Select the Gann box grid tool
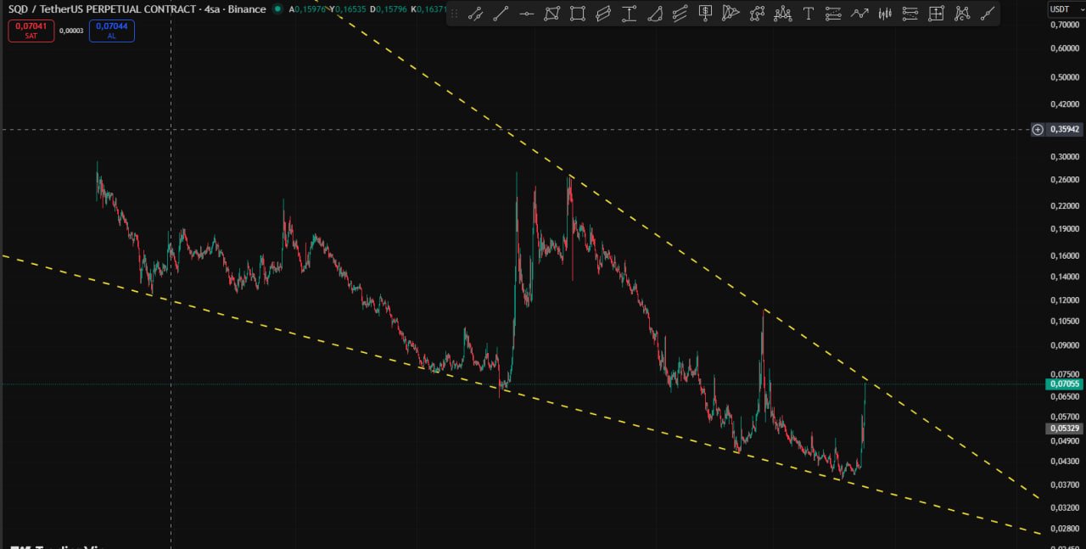The height and width of the screenshot is (549, 1086). (936, 14)
